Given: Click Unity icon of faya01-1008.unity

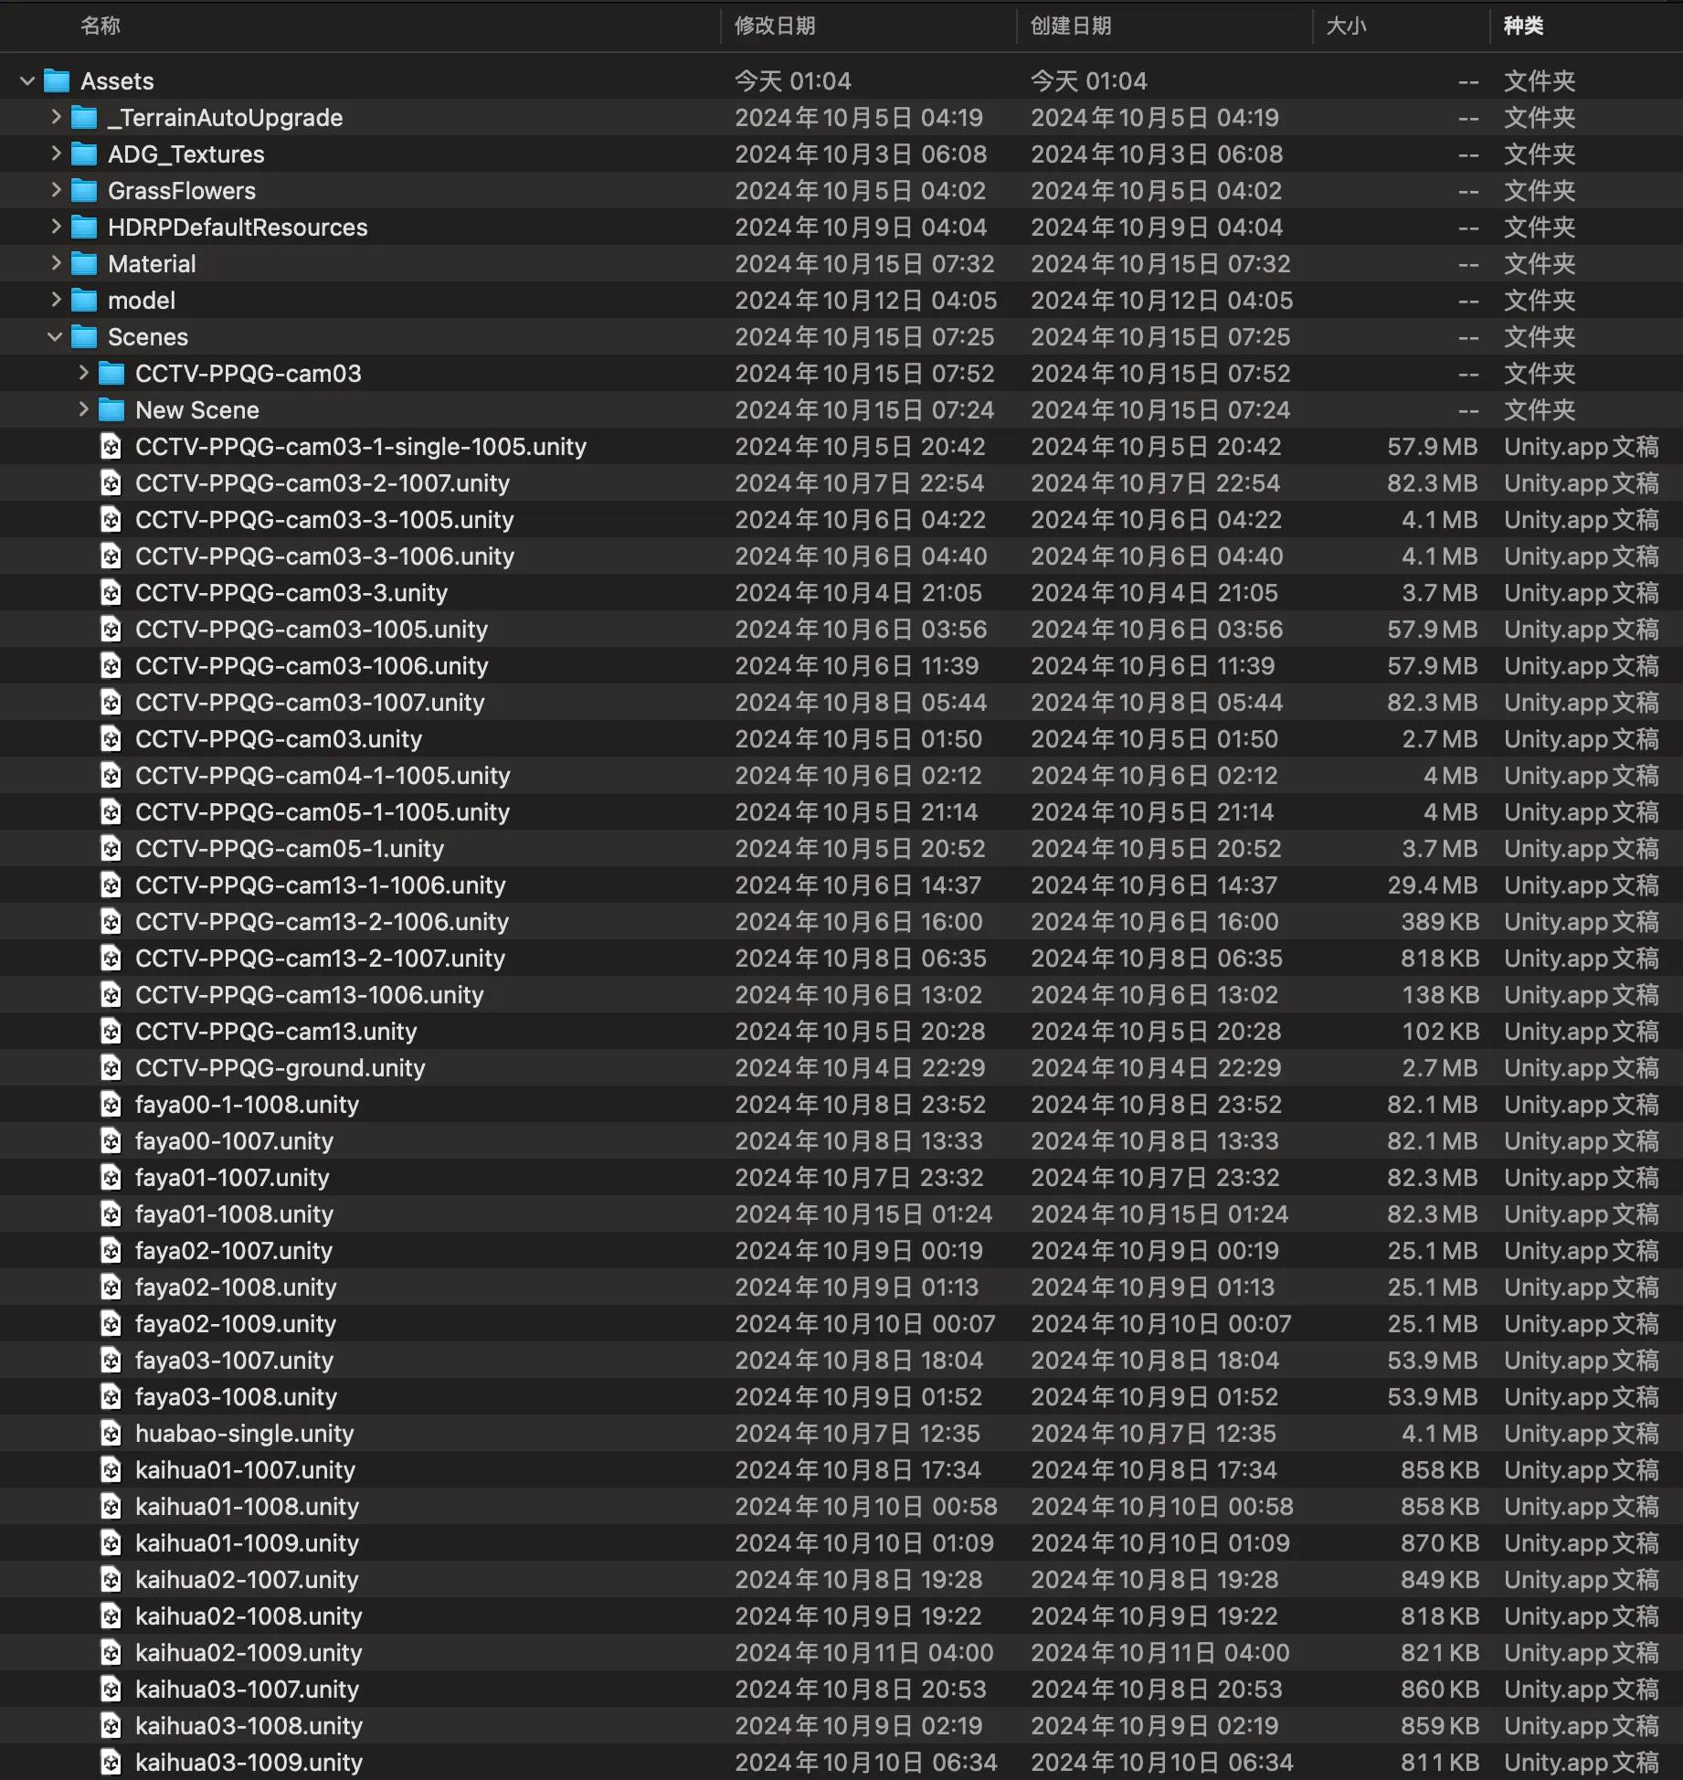Looking at the screenshot, I should coord(111,1214).
